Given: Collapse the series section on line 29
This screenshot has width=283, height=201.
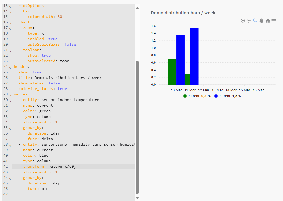Looking at the screenshot, I should click(10, 95).
